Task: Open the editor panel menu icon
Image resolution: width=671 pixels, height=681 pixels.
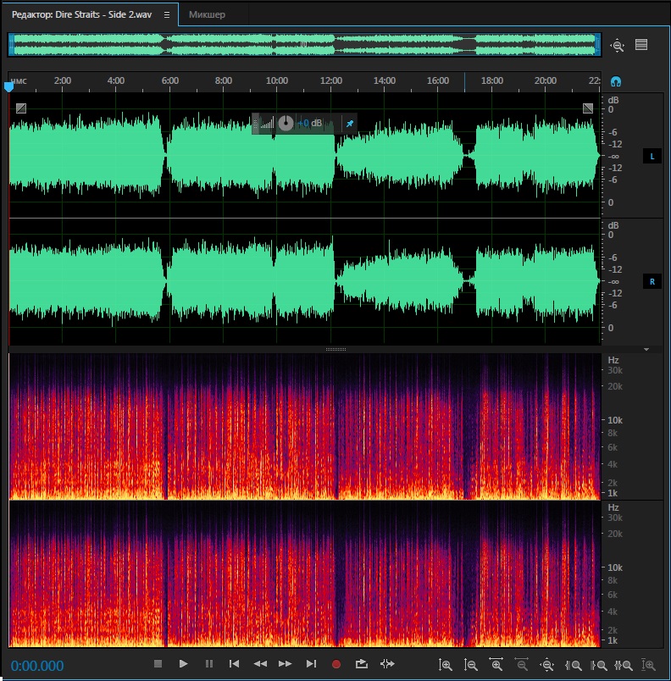Action: (166, 15)
